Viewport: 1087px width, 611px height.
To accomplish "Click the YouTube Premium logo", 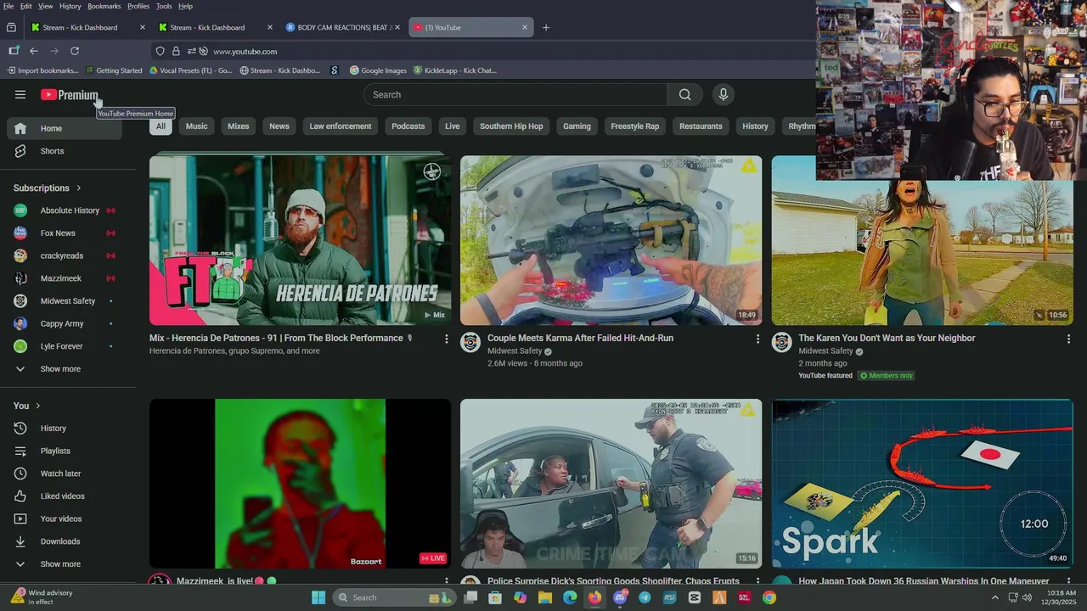I will [70, 95].
